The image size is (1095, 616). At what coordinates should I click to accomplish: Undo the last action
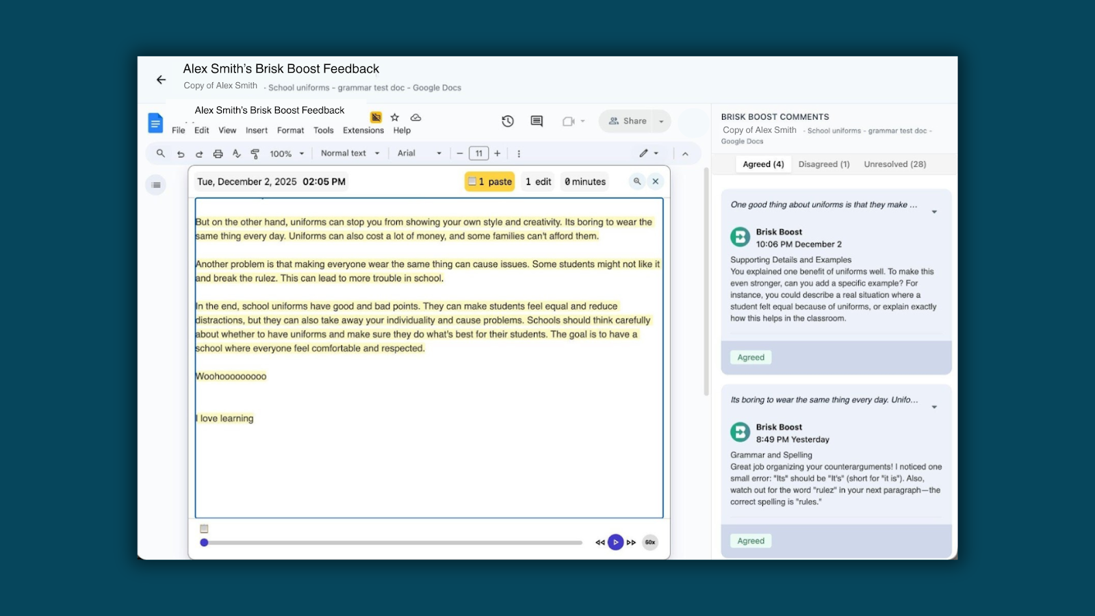181,154
